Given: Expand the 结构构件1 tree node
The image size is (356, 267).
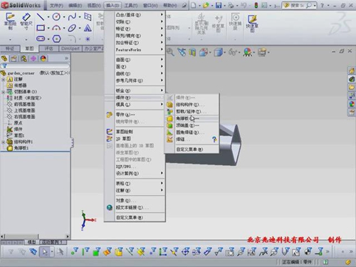Looking at the screenshot, I should pos(4,142).
